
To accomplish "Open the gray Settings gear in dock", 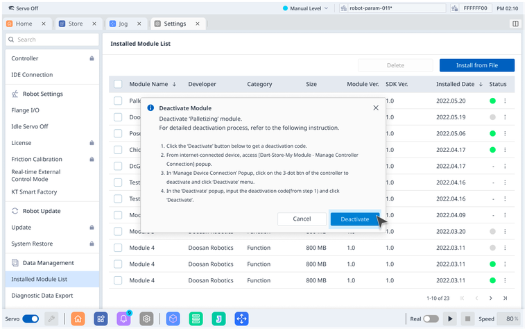I will pyautogui.click(x=146, y=319).
